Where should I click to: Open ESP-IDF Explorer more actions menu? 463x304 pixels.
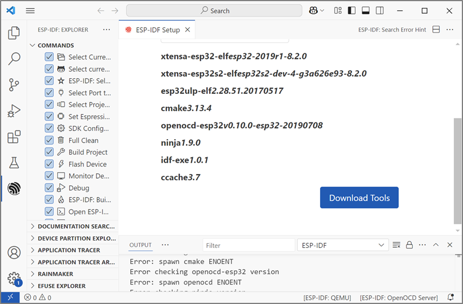click(106, 30)
